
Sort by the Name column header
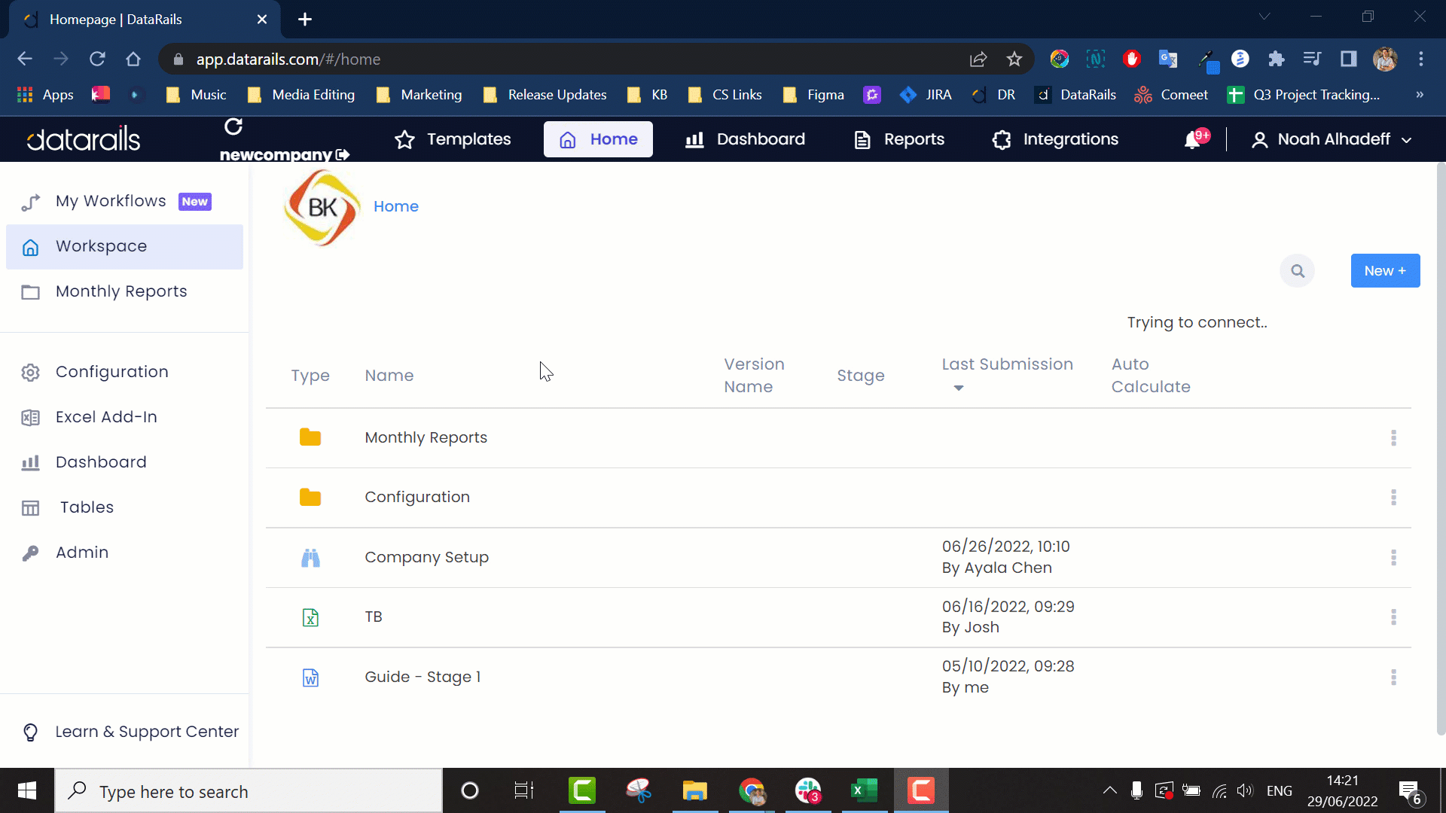(389, 376)
